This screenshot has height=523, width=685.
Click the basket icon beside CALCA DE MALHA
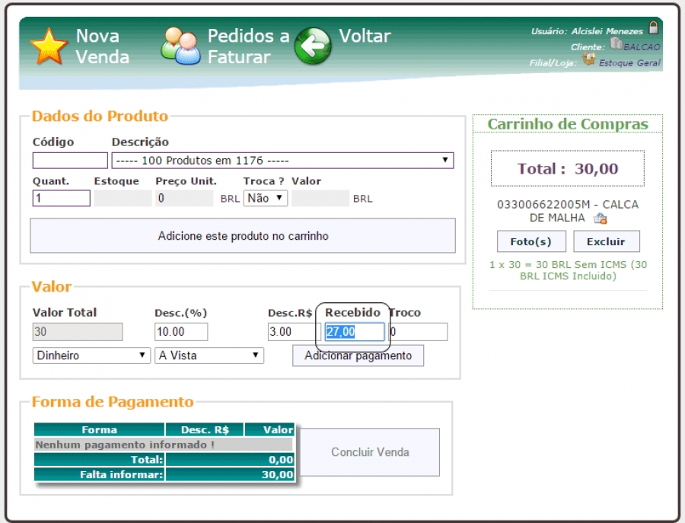coord(601,218)
